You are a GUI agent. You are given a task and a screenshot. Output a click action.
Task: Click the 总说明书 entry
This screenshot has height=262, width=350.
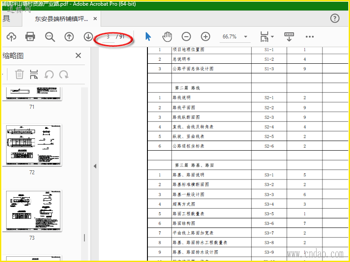point(181,59)
